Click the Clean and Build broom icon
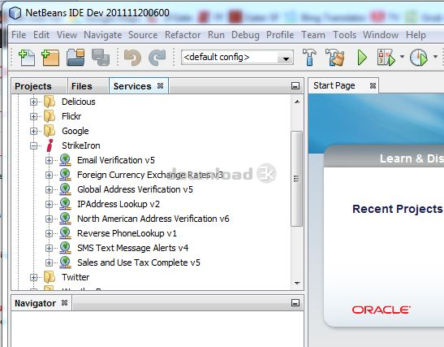444x347 pixels. pos(335,57)
